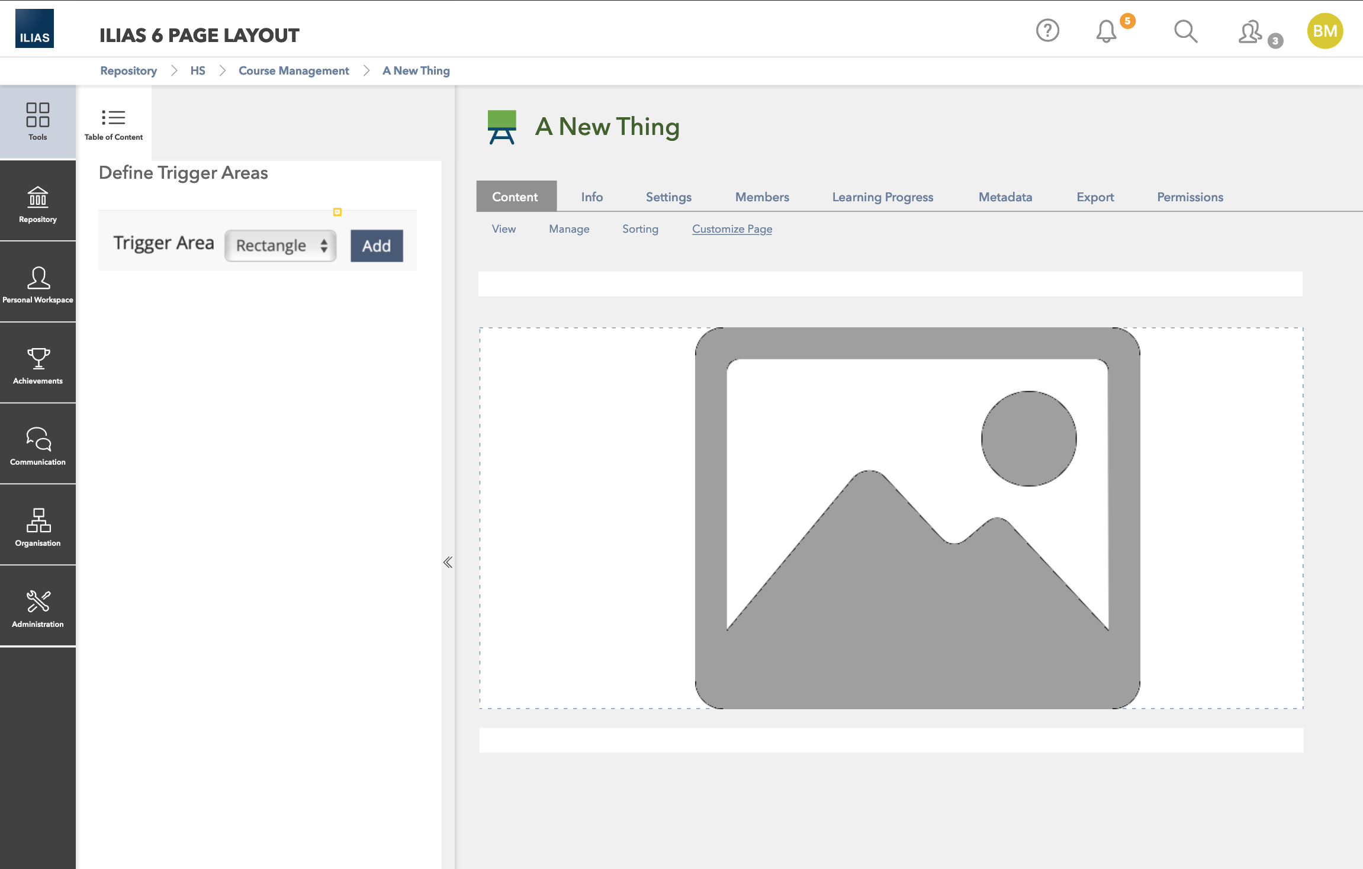
Task: Open the Trigger Area Rectangle dropdown
Action: 281,246
